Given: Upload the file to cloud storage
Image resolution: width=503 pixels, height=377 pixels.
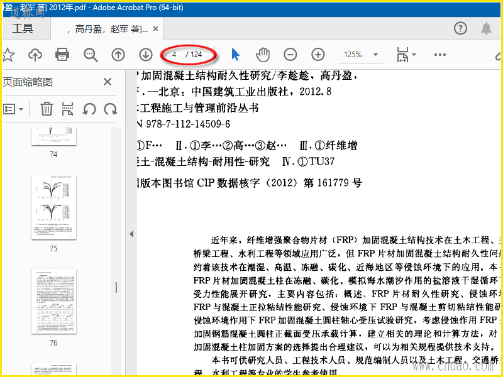Looking at the screenshot, I should click(x=35, y=55).
